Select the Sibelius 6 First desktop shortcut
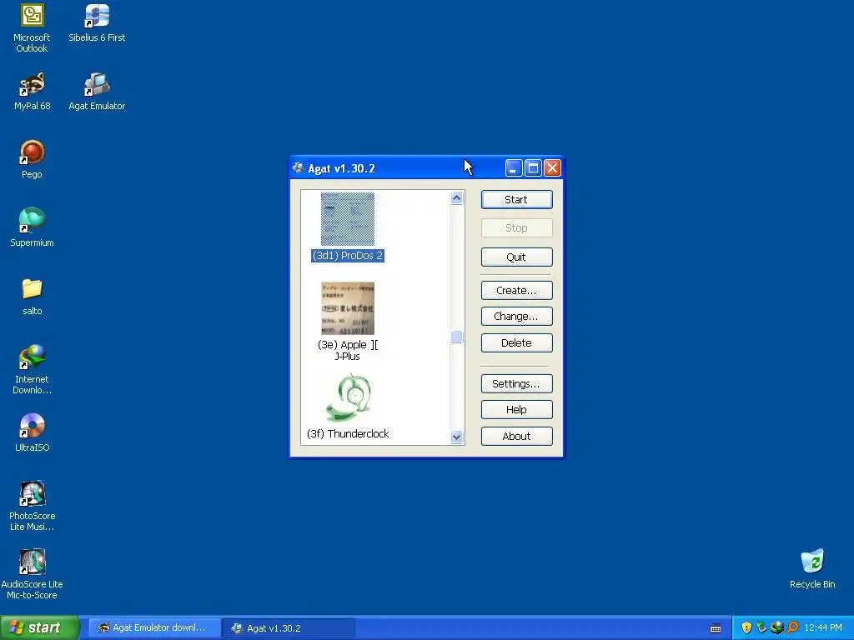 [x=97, y=22]
